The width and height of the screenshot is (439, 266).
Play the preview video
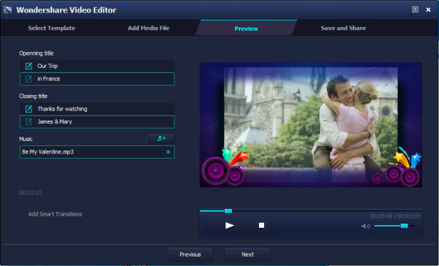click(x=229, y=226)
